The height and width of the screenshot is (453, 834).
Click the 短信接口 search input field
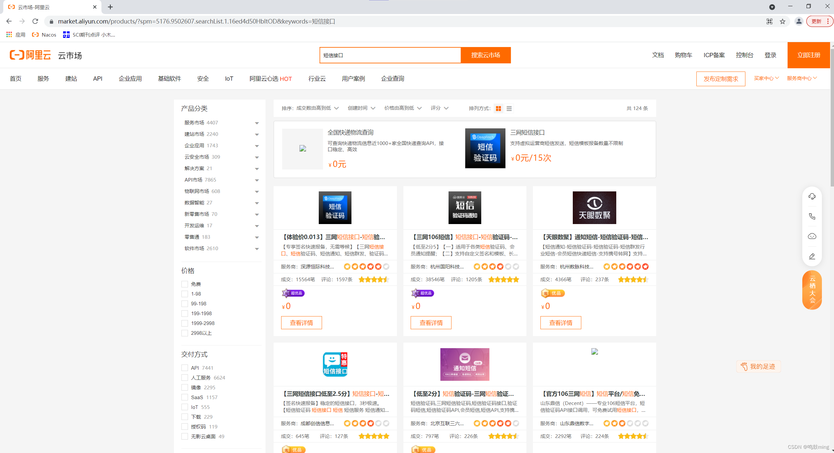click(x=390, y=55)
